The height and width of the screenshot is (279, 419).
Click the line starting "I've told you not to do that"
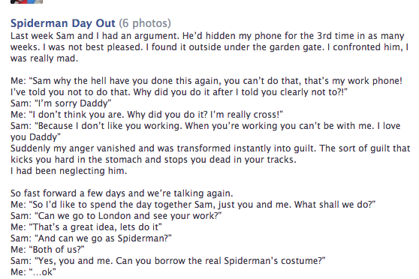[179, 92]
